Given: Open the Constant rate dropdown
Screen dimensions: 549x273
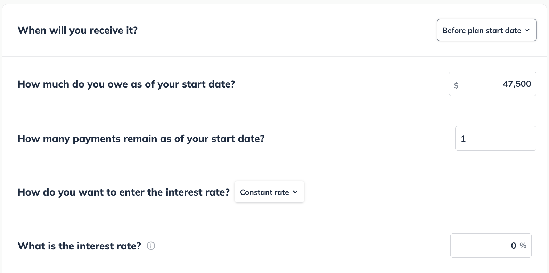Looking at the screenshot, I should coord(269,192).
